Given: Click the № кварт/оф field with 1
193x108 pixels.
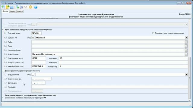Looking at the screenshot, I should point(123,66).
